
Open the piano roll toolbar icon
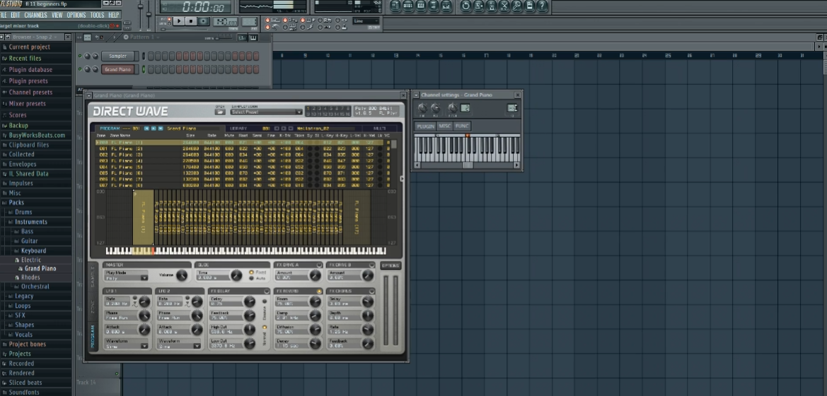click(420, 6)
